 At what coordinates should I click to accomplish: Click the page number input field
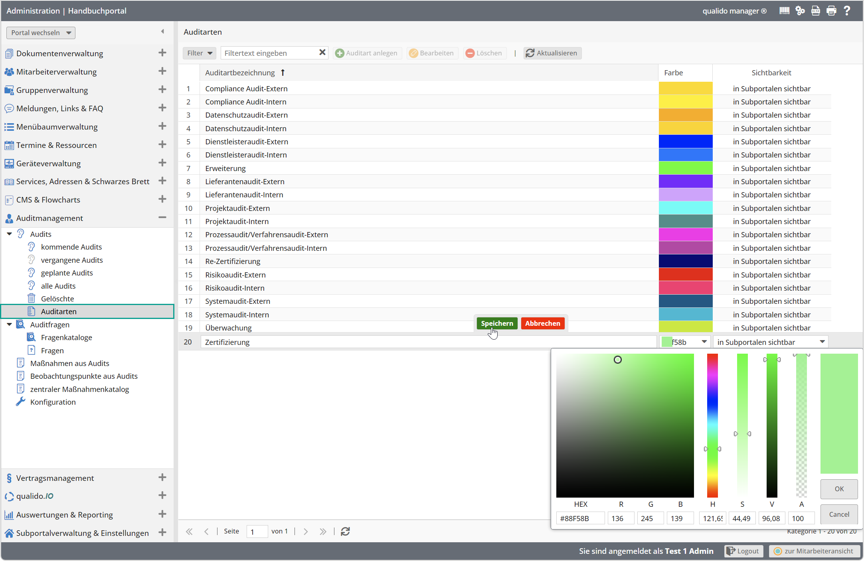pyautogui.click(x=257, y=531)
